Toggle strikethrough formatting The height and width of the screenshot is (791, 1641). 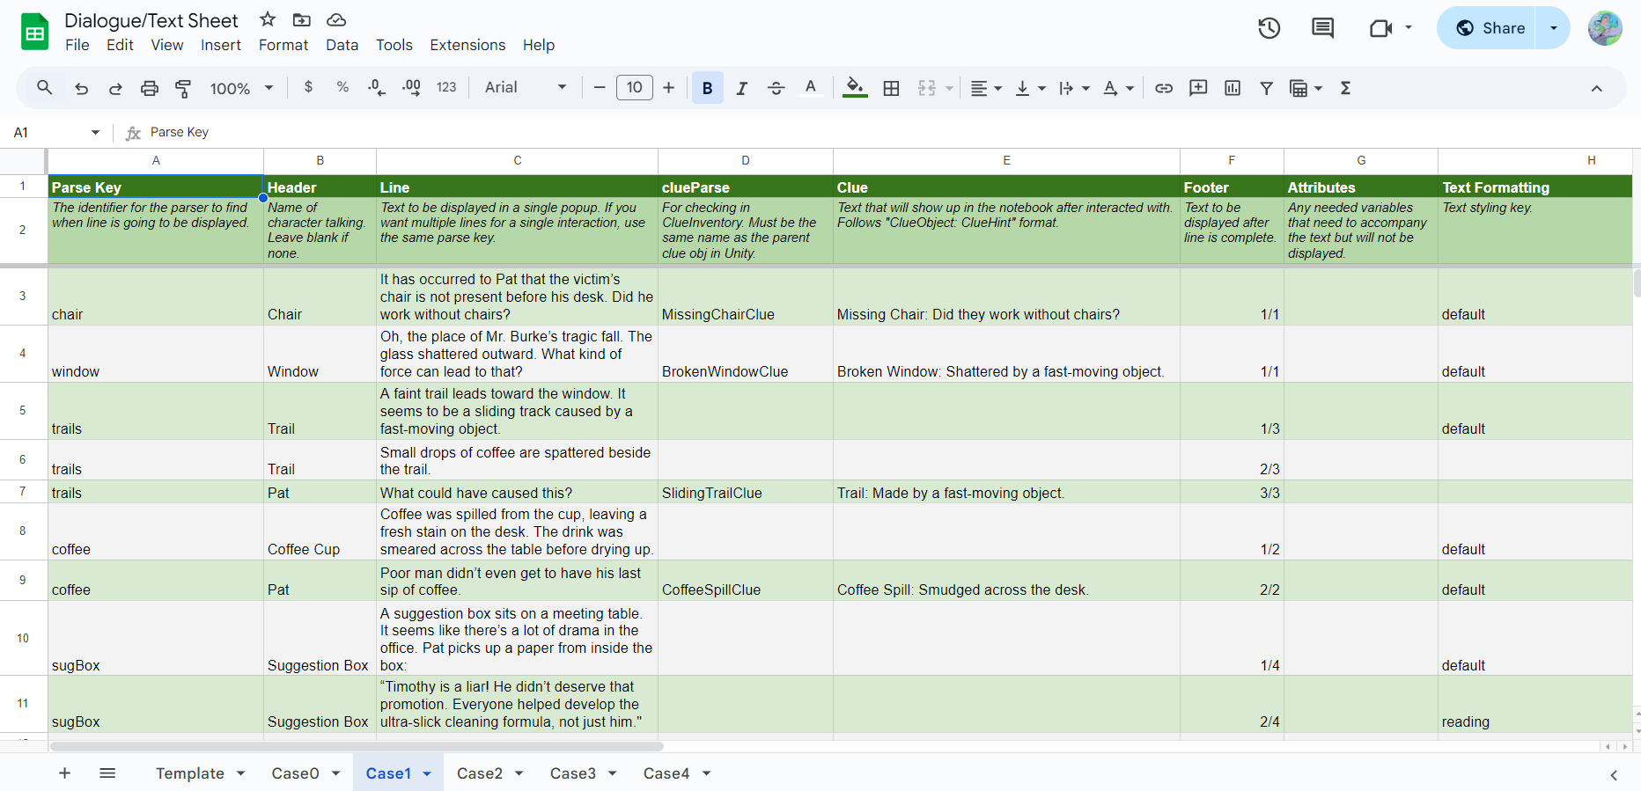click(x=776, y=88)
